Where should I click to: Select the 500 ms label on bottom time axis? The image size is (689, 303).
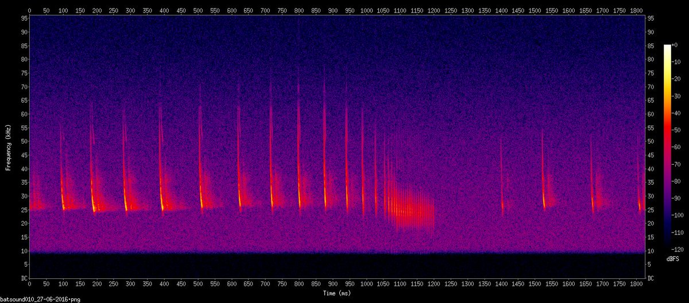tap(198, 284)
